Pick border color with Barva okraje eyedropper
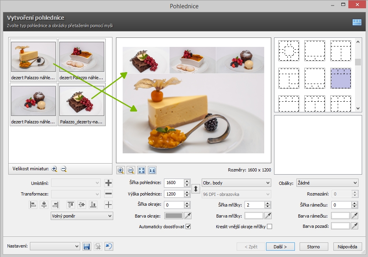This screenshot has width=368, height=257. click(188, 216)
